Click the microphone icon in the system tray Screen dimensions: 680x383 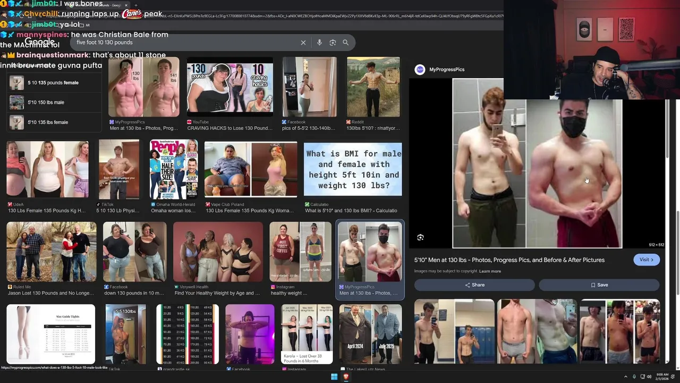[634, 377]
